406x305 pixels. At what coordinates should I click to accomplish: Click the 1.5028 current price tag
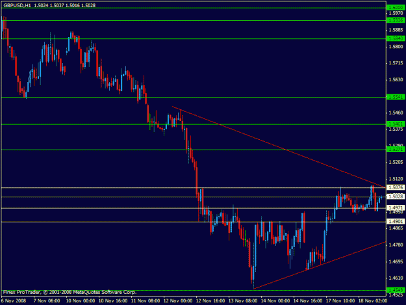[396, 196]
